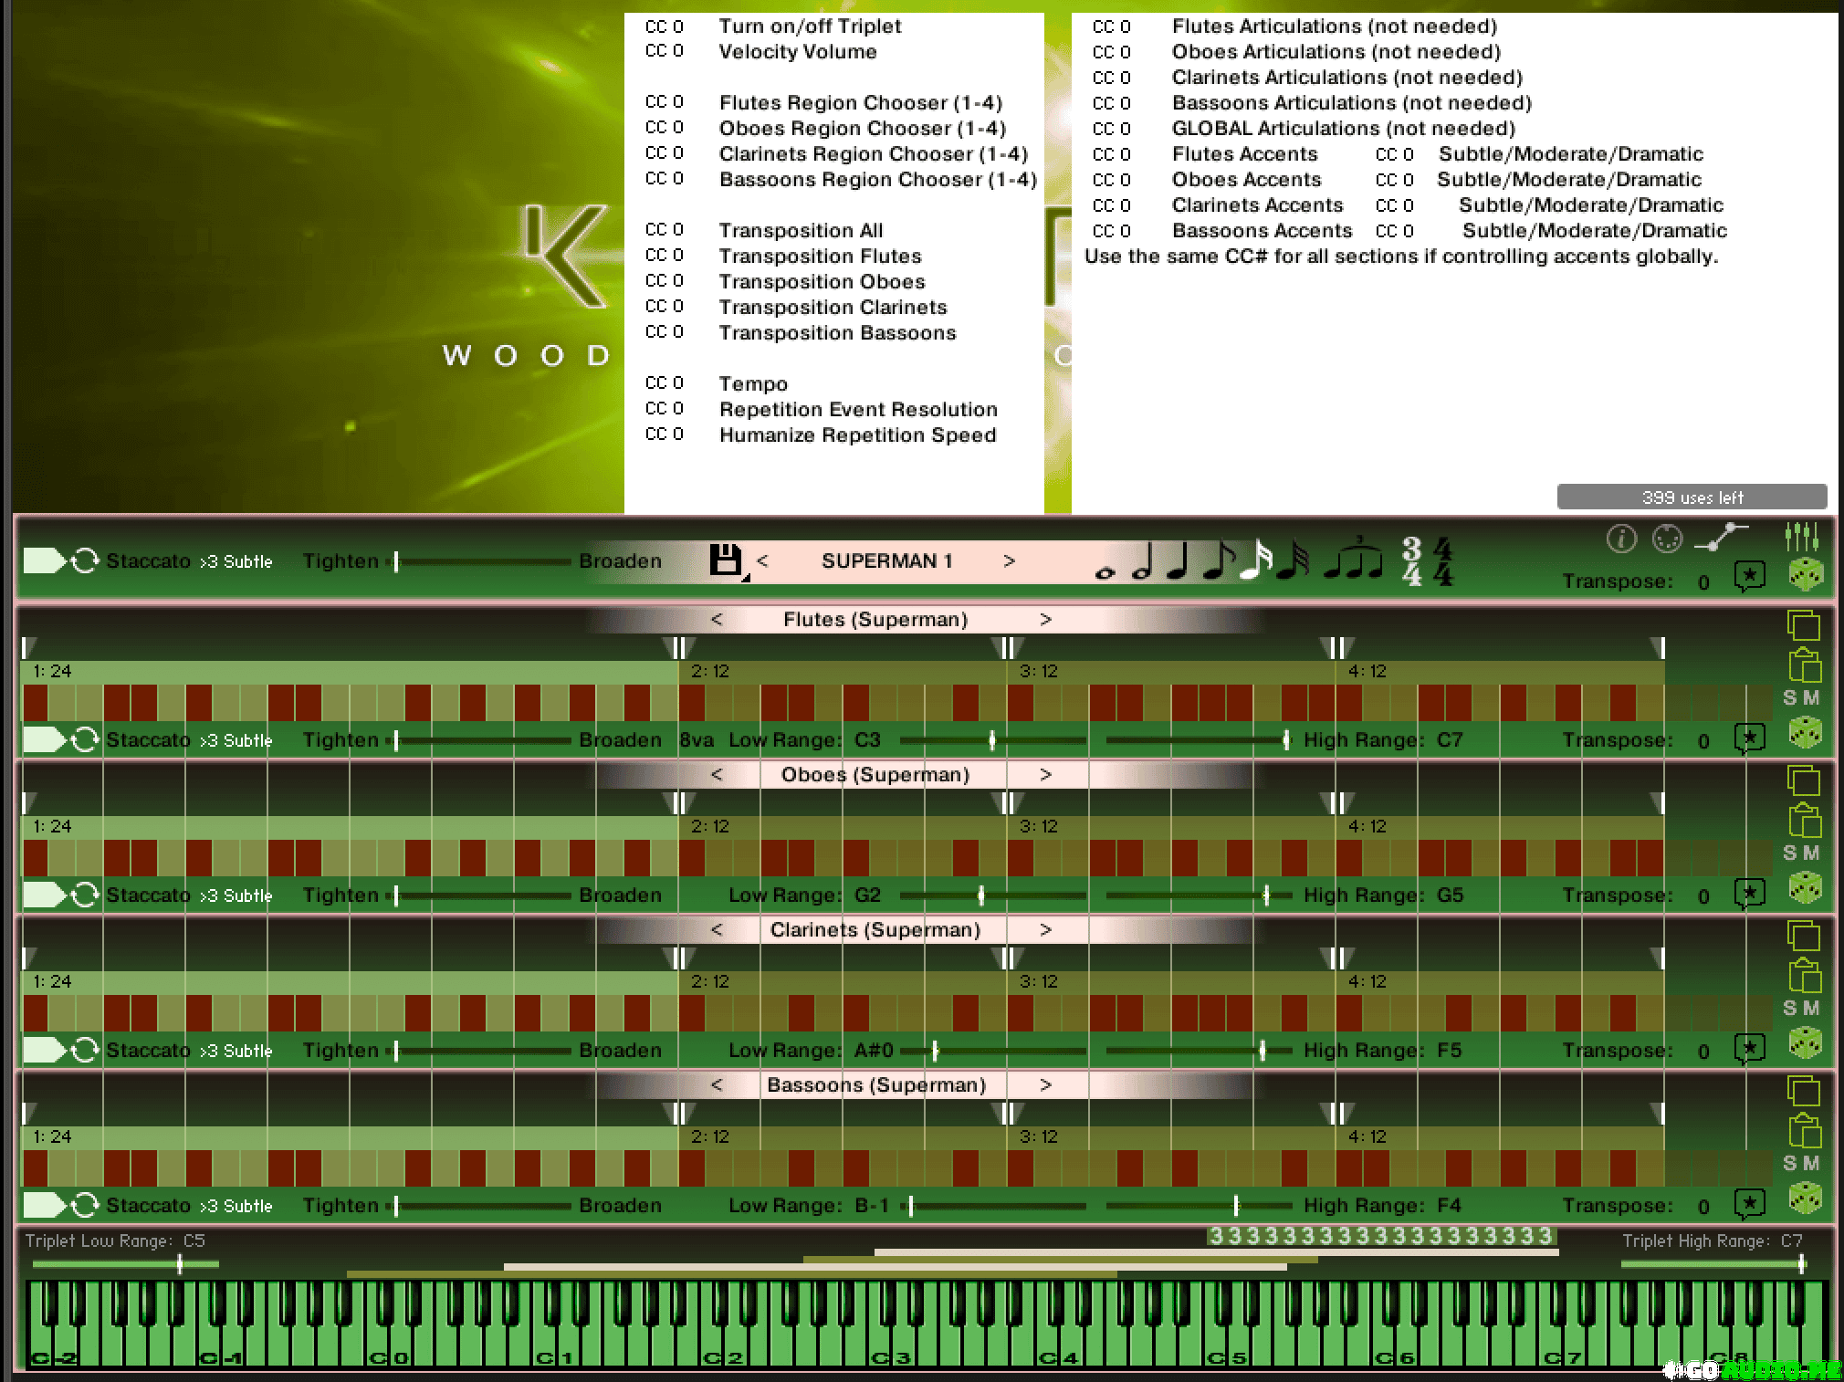Click the save preset floppy disk icon
1844x1382 pixels.
[x=726, y=560]
